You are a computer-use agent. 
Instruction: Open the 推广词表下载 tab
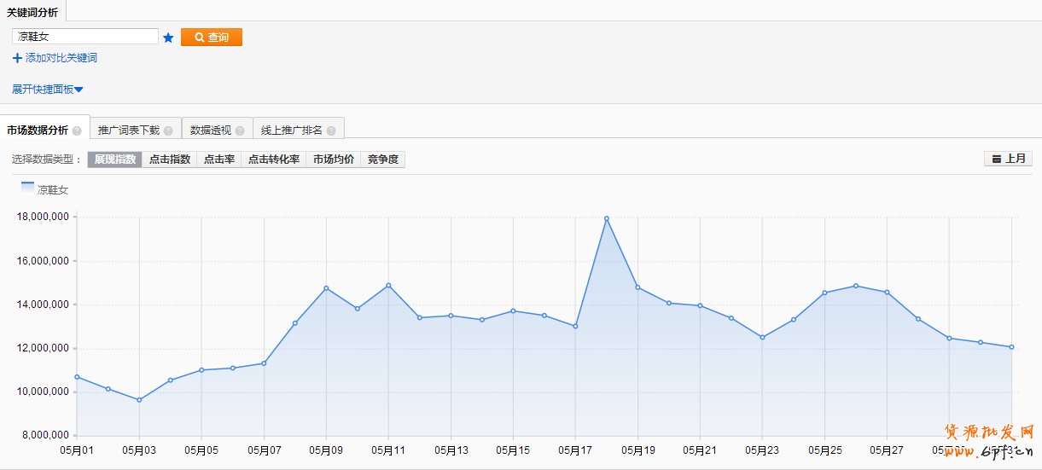[129, 131]
